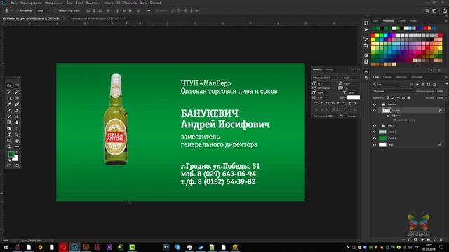Image resolution: width=449 pixels, height=252 pixels.
Task: Swap foreground and background colors
Action: (17, 153)
